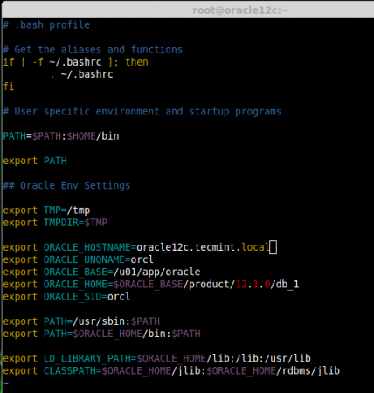Click the 'export PATH' line
This screenshot has height=393, width=374.
pos(35,161)
